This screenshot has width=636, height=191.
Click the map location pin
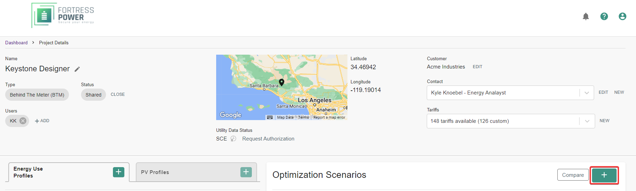tap(282, 82)
